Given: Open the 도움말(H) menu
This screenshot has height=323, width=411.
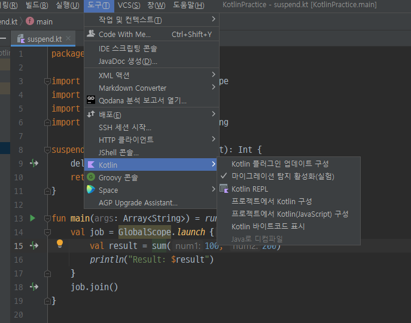Looking at the screenshot, I should (x=188, y=5).
